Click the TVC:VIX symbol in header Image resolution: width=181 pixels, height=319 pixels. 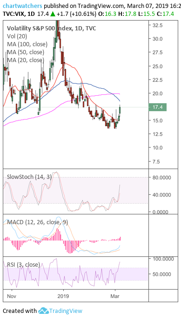click(13, 14)
